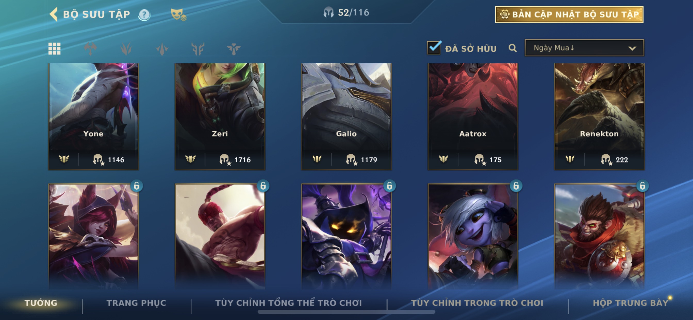693x320 pixels.
Task: Open the help question mark icon
Action: pos(144,14)
